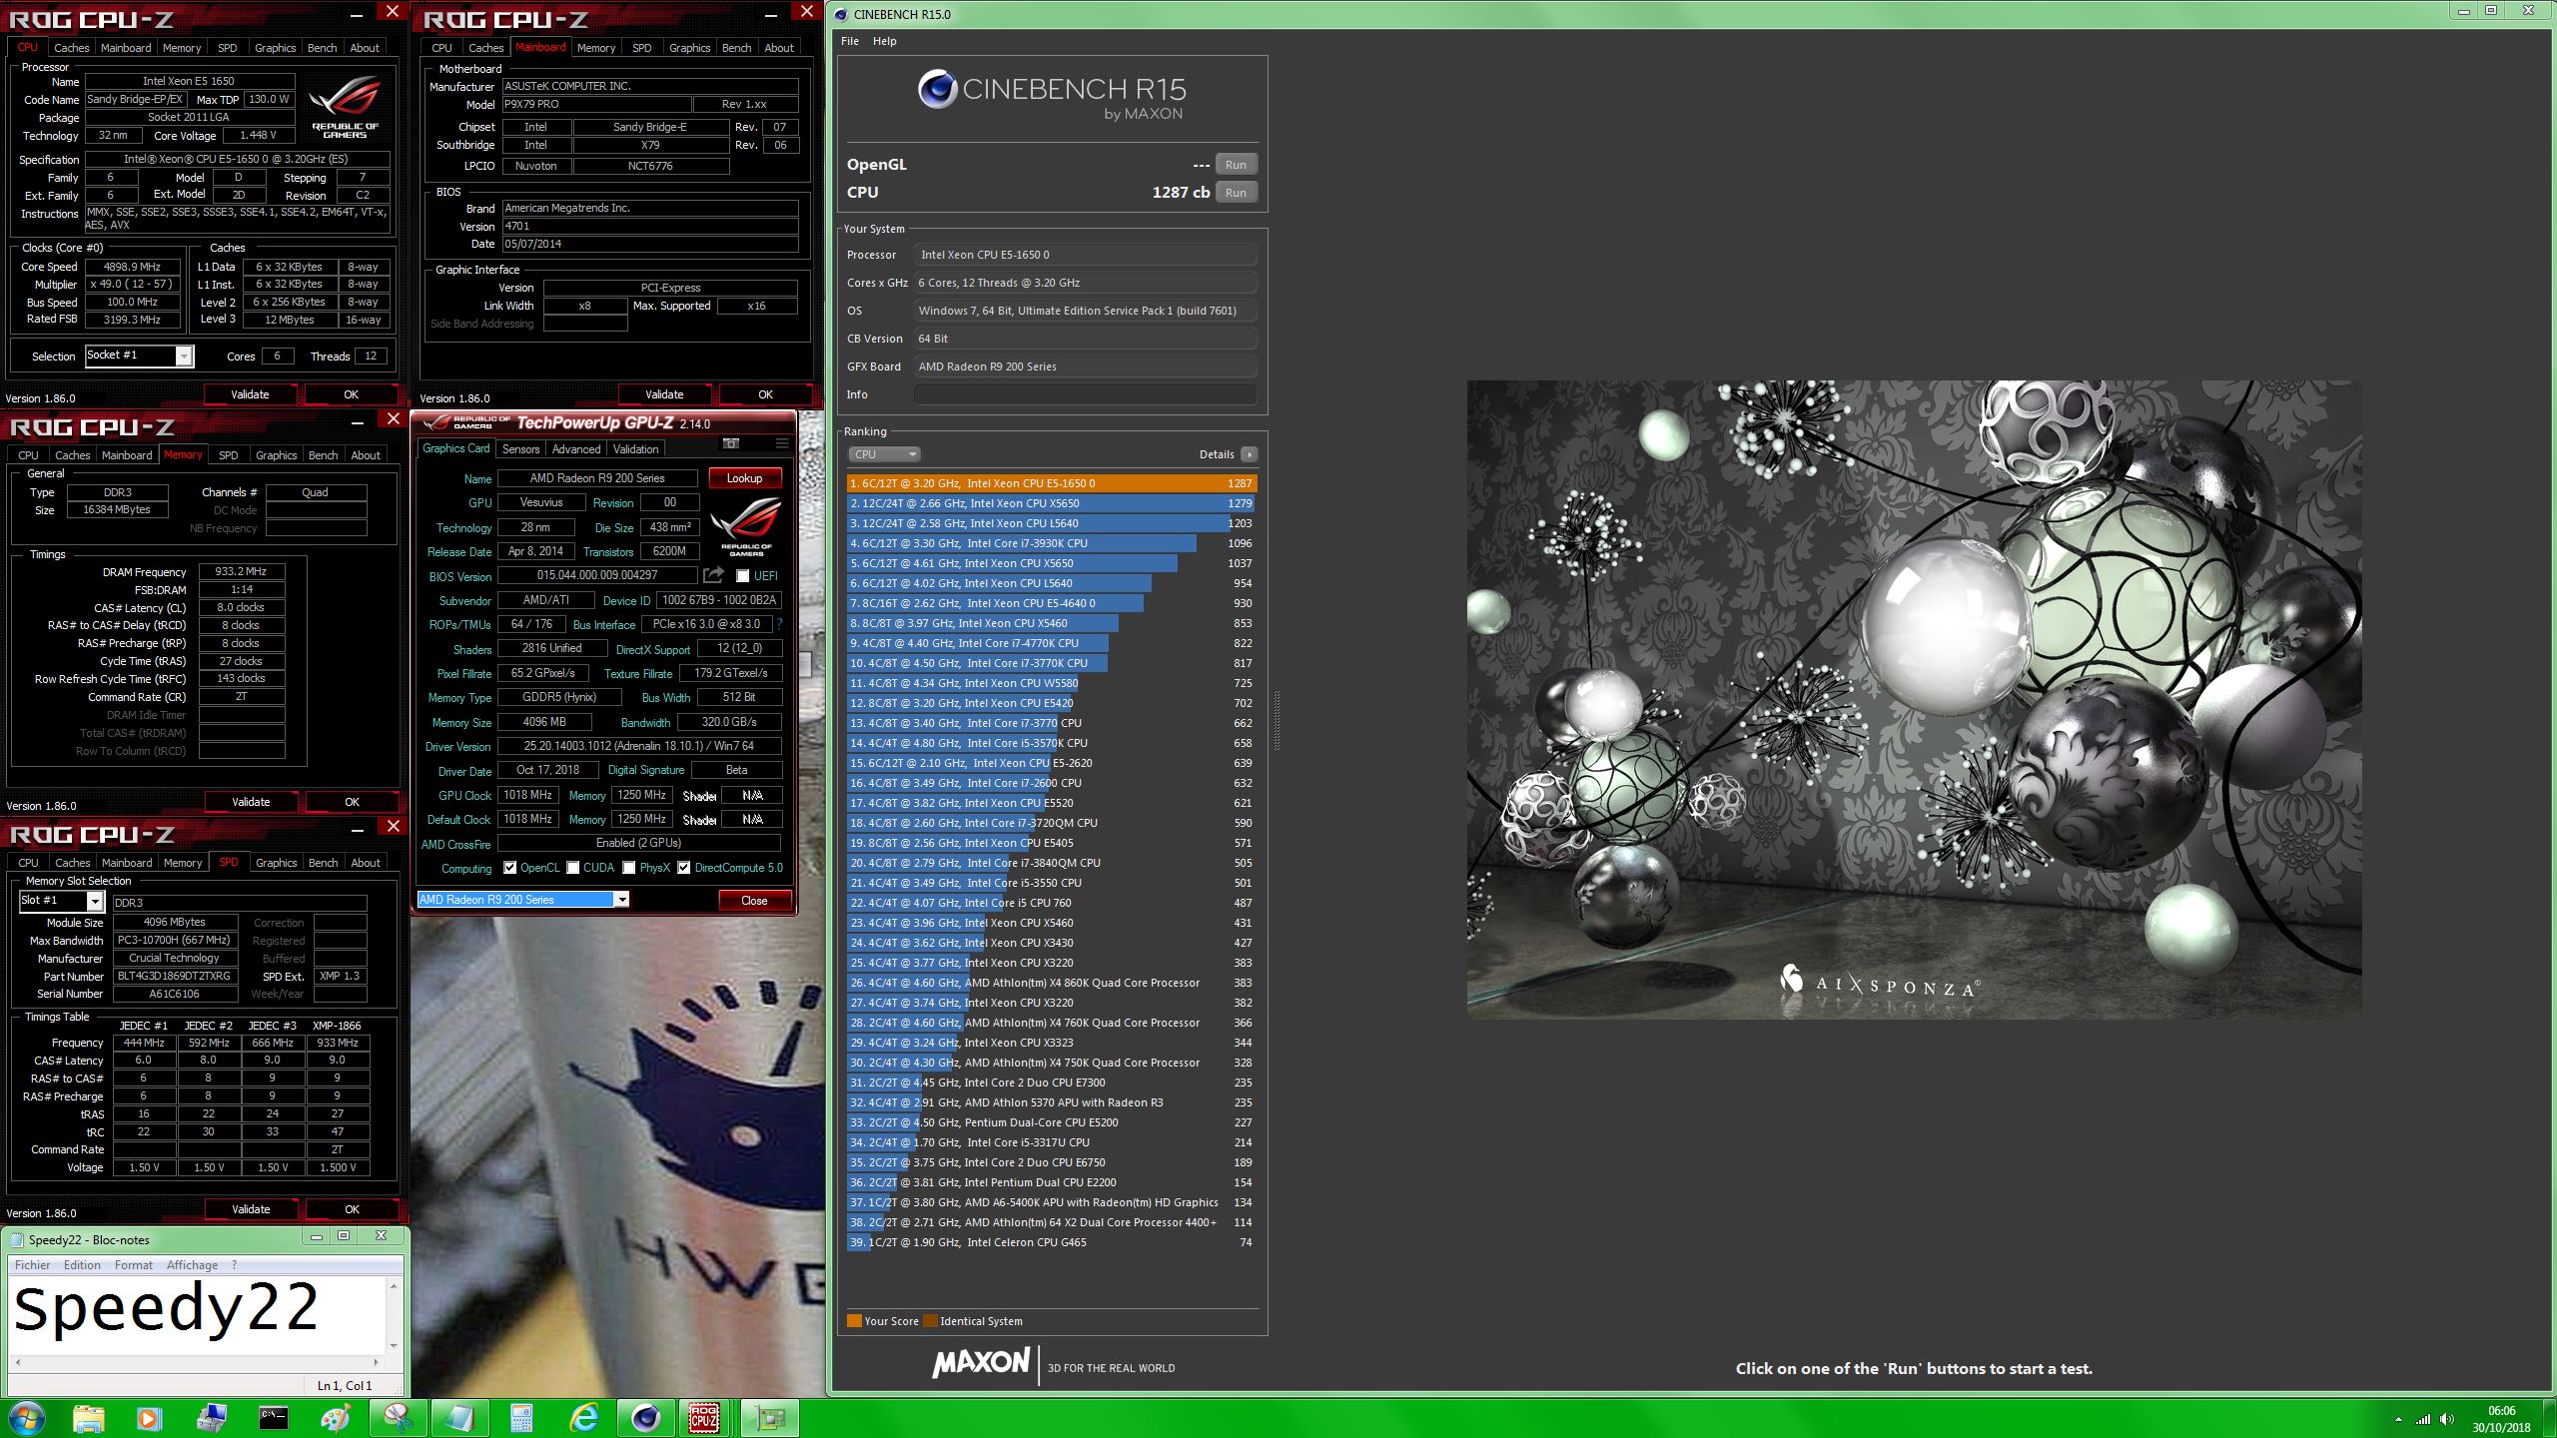
Task: Select ranking row Intel Core i7-3930K CPU
Action: (1051, 543)
